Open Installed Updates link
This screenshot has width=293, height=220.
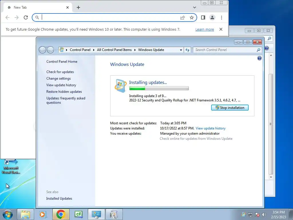click(x=59, y=199)
